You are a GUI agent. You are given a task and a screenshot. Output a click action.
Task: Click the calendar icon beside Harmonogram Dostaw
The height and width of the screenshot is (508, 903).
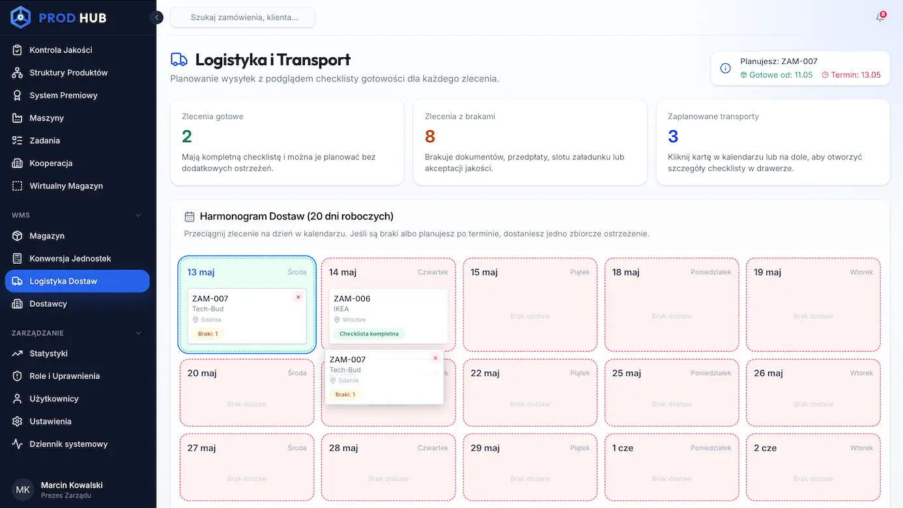(x=190, y=217)
